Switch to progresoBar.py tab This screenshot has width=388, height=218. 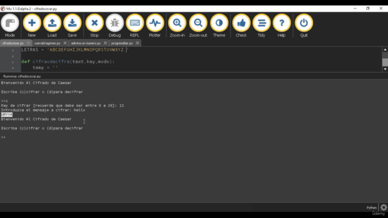(x=122, y=43)
